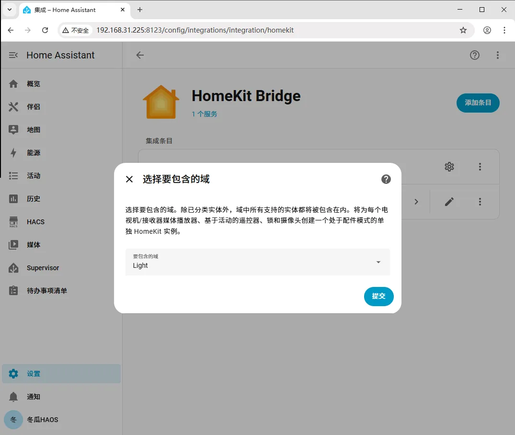This screenshot has height=435, width=515.
Task: Open Supervisor in the sidebar
Action: point(61,268)
